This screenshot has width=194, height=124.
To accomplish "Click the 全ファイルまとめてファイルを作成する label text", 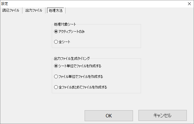I will [83, 87].
